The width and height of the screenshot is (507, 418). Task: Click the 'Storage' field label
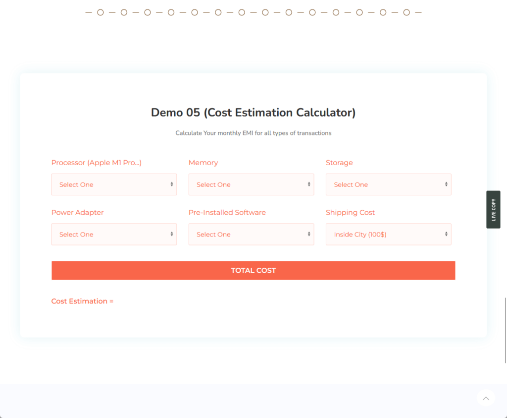[x=339, y=163]
